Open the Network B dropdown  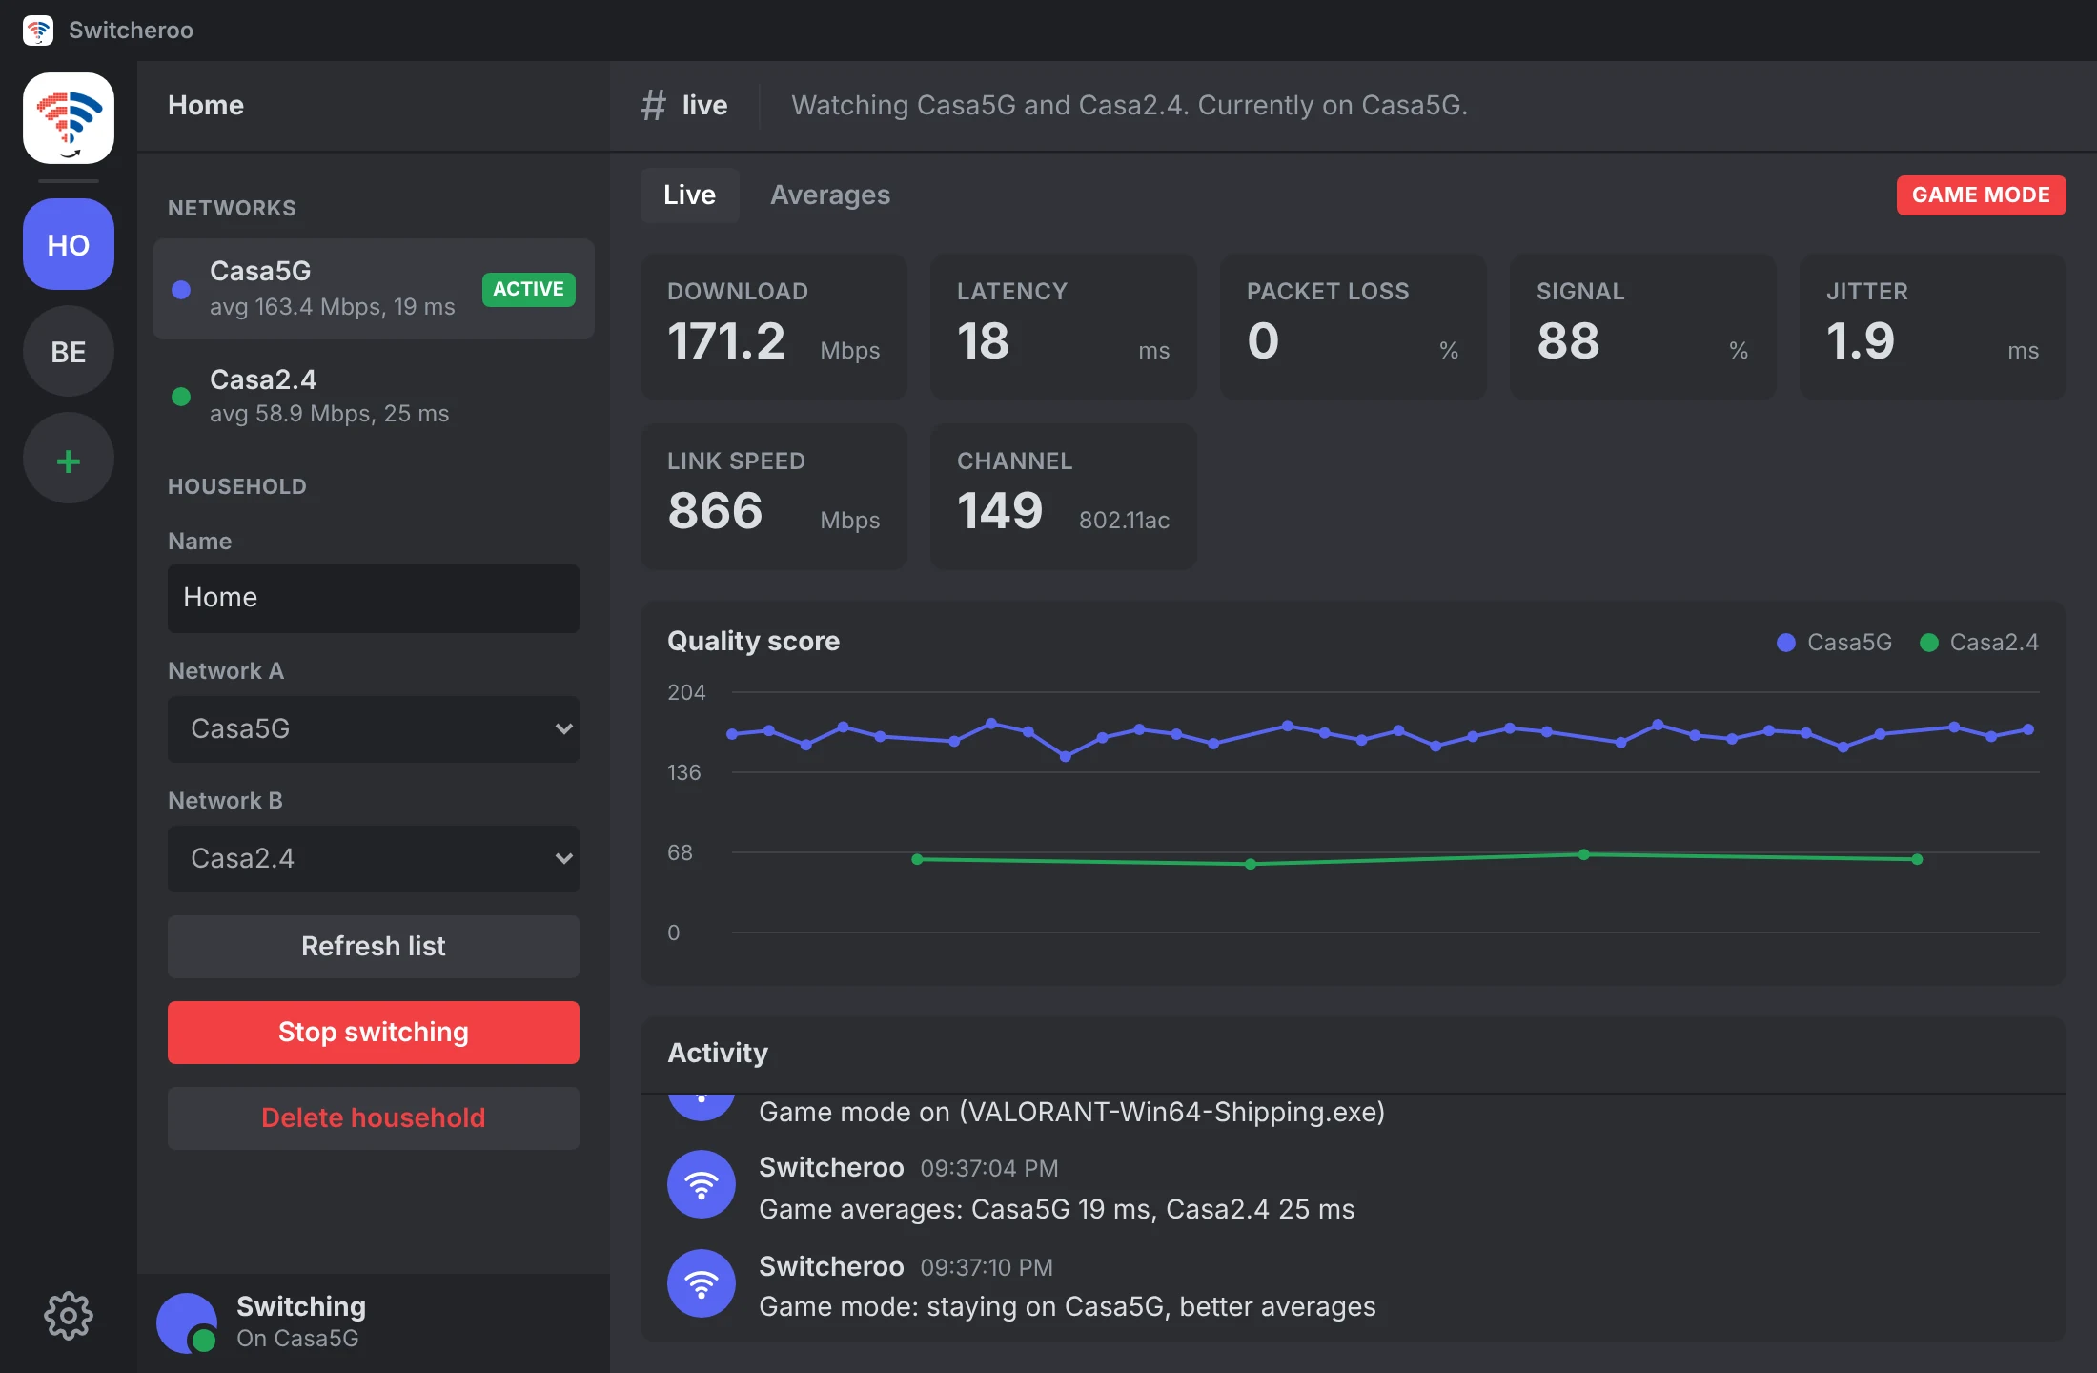pos(374,859)
